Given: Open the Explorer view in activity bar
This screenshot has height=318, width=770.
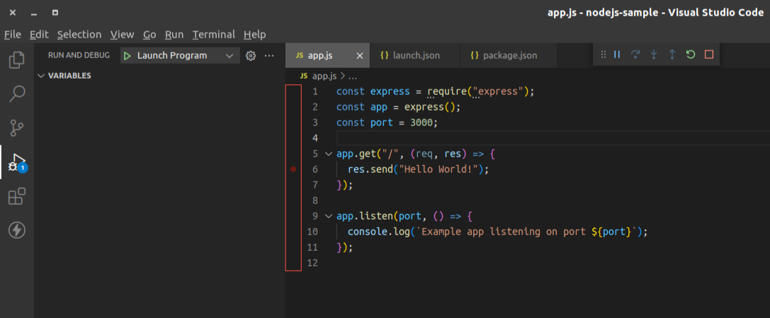Looking at the screenshot, I should pyautogui.click(x=17, y=60).
